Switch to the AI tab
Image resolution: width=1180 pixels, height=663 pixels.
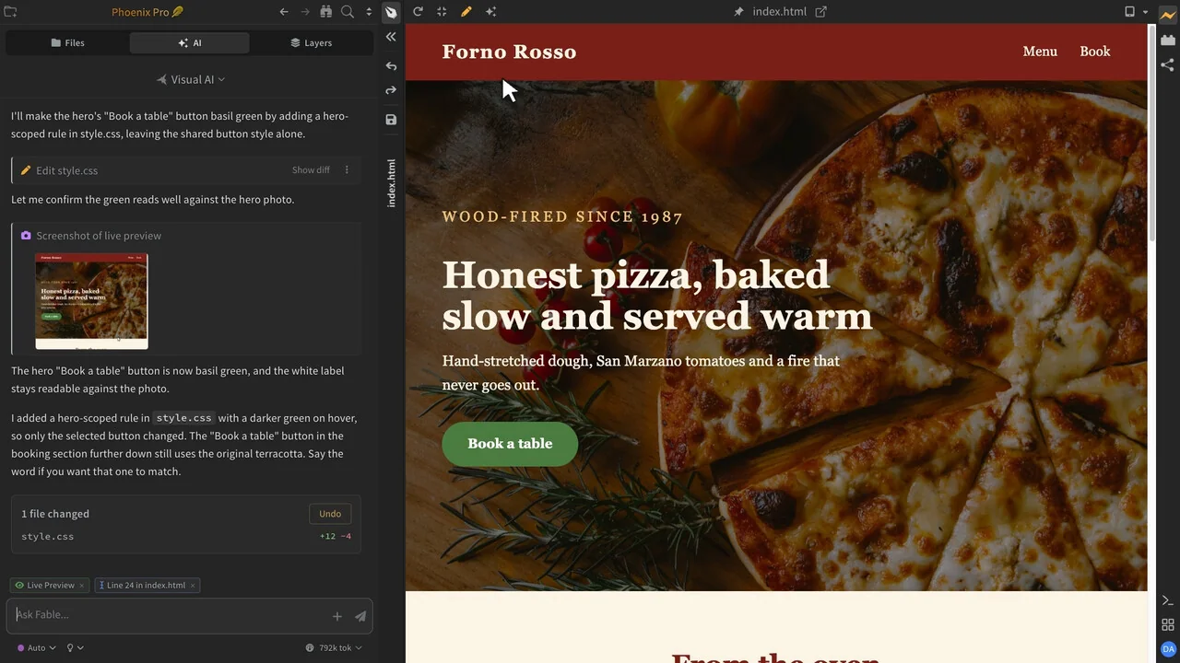click(189, 43)
